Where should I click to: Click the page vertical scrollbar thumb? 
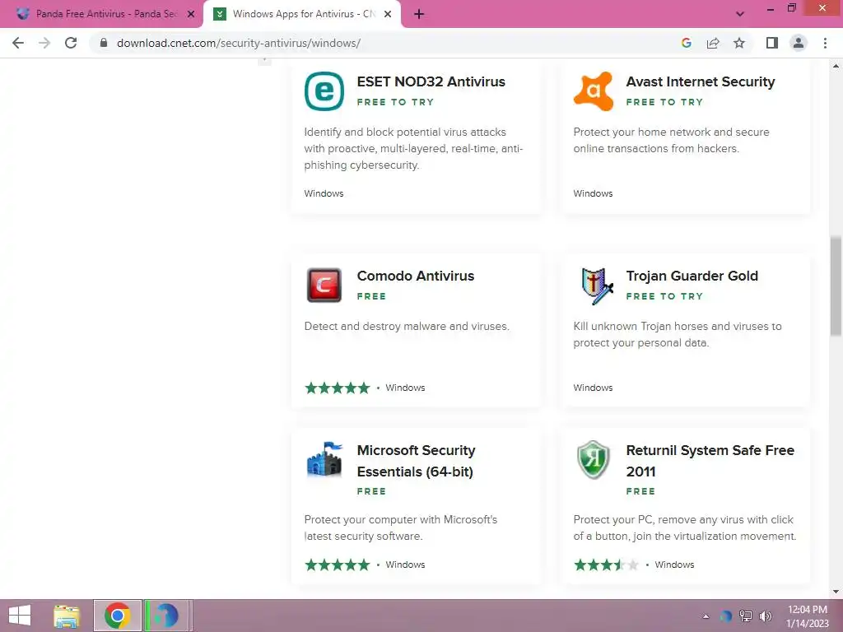point(836,286)
